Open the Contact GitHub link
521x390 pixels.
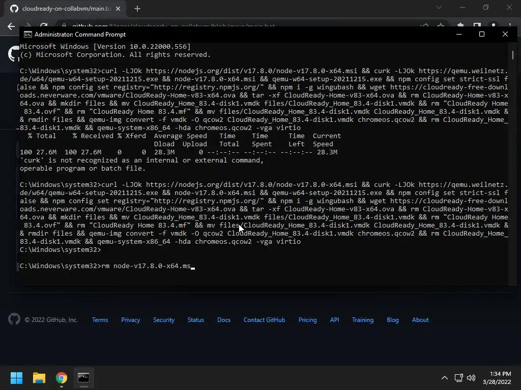pyautogui.click(x=265, y=320)
